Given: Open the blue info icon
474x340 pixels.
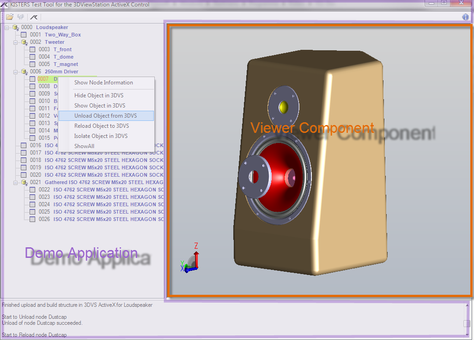Looking at the screenshot, I should click(466, 17).
